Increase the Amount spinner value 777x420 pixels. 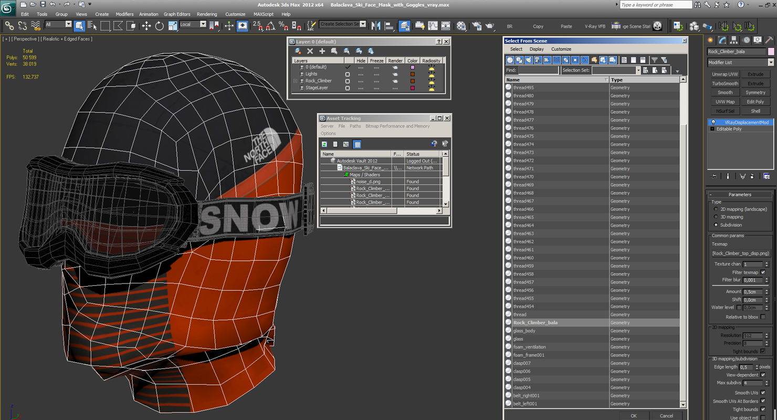[766, 290]
